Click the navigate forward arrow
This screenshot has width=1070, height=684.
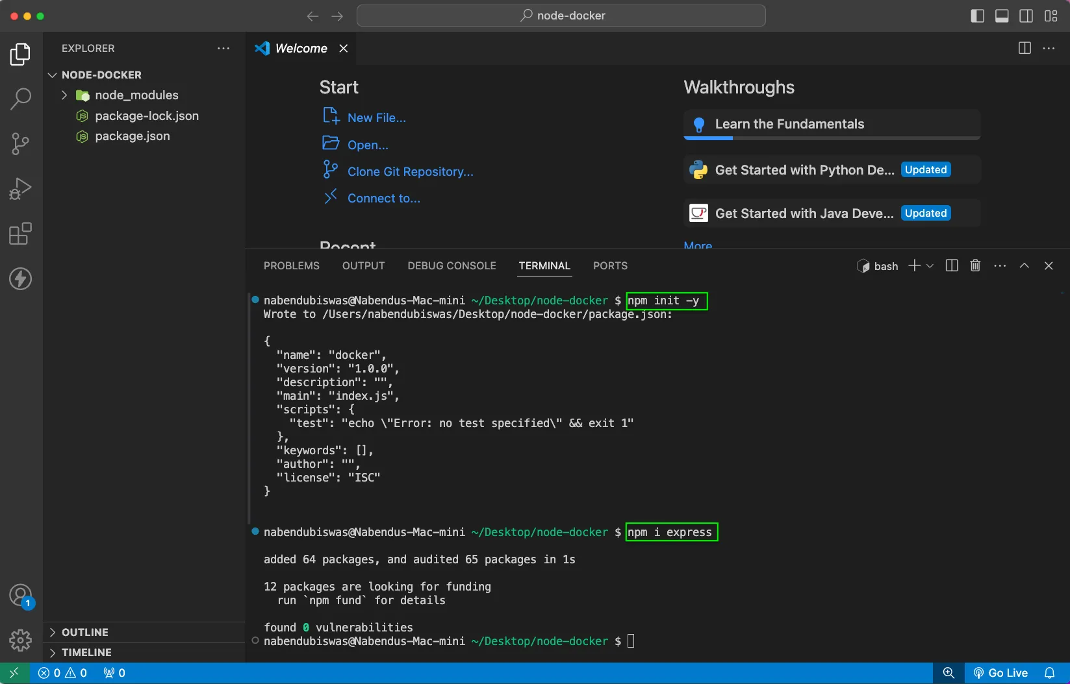[337, 16]
